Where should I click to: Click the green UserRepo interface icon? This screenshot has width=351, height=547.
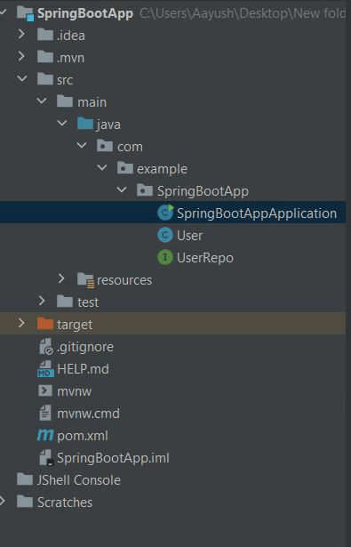(x=165, y=257)
